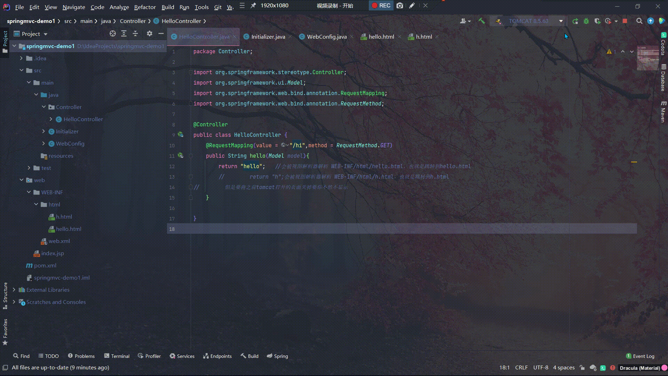Click Run with Coverage icon

pyautogui.click(x=597, y=21)
